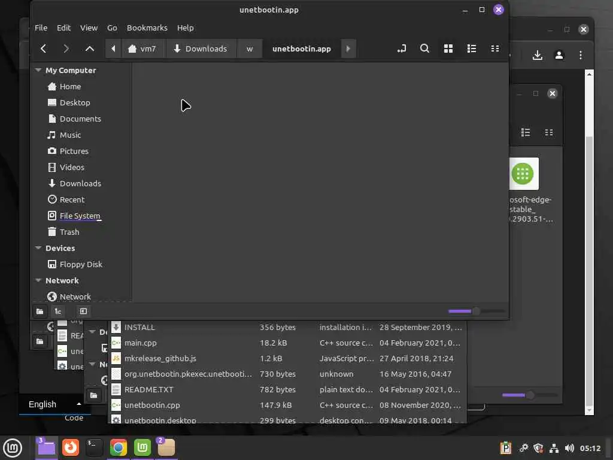Image resolution: width=613 pixels, height=460 pixels.
Task: Open Pictures in the sidebar
Action: tap(74, 151)
